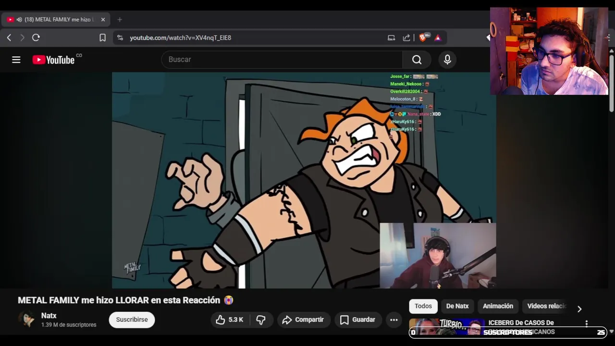Open the Natx channel name link
615x346 pixels.
tap(49, 316)
